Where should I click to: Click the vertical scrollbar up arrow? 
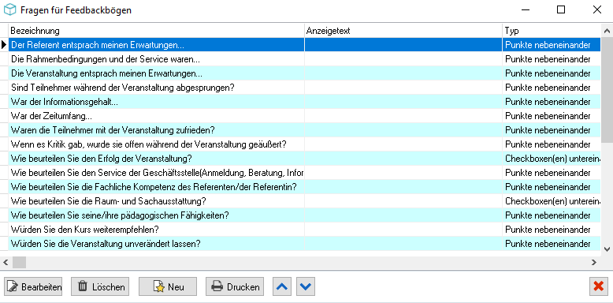(x=607, y=31)
